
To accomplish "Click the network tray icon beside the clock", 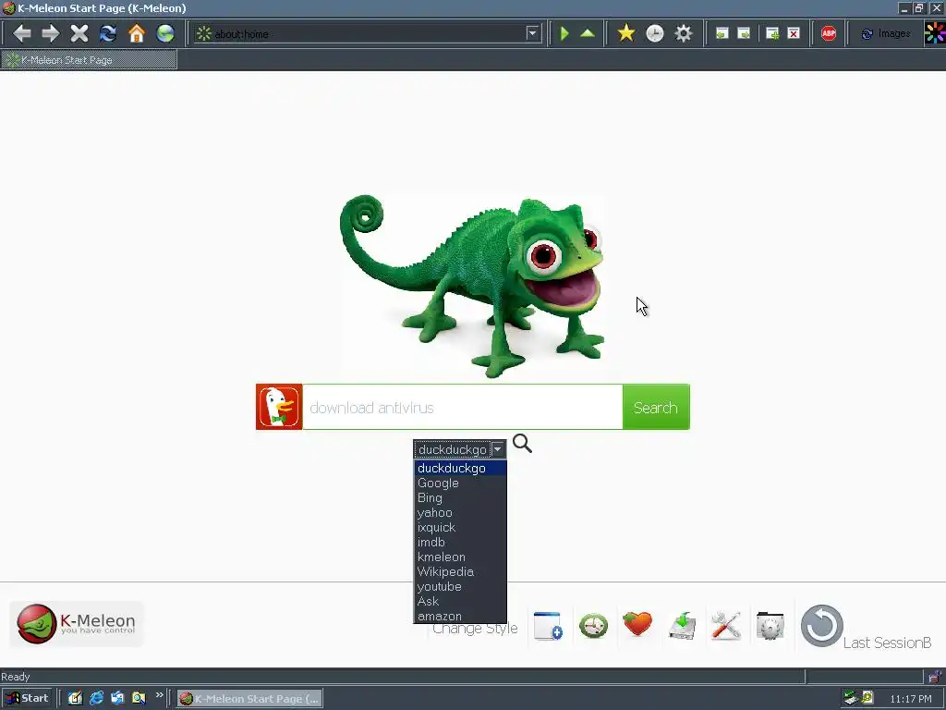I will (851, 698).
